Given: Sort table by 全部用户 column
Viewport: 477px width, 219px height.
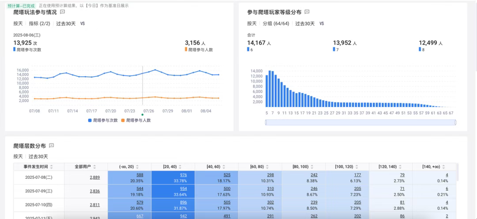Looking at the screenshot, I should [95, 167].
